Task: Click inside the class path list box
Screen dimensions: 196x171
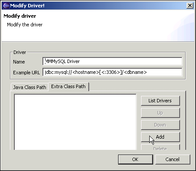Action: tap(75, 122)
